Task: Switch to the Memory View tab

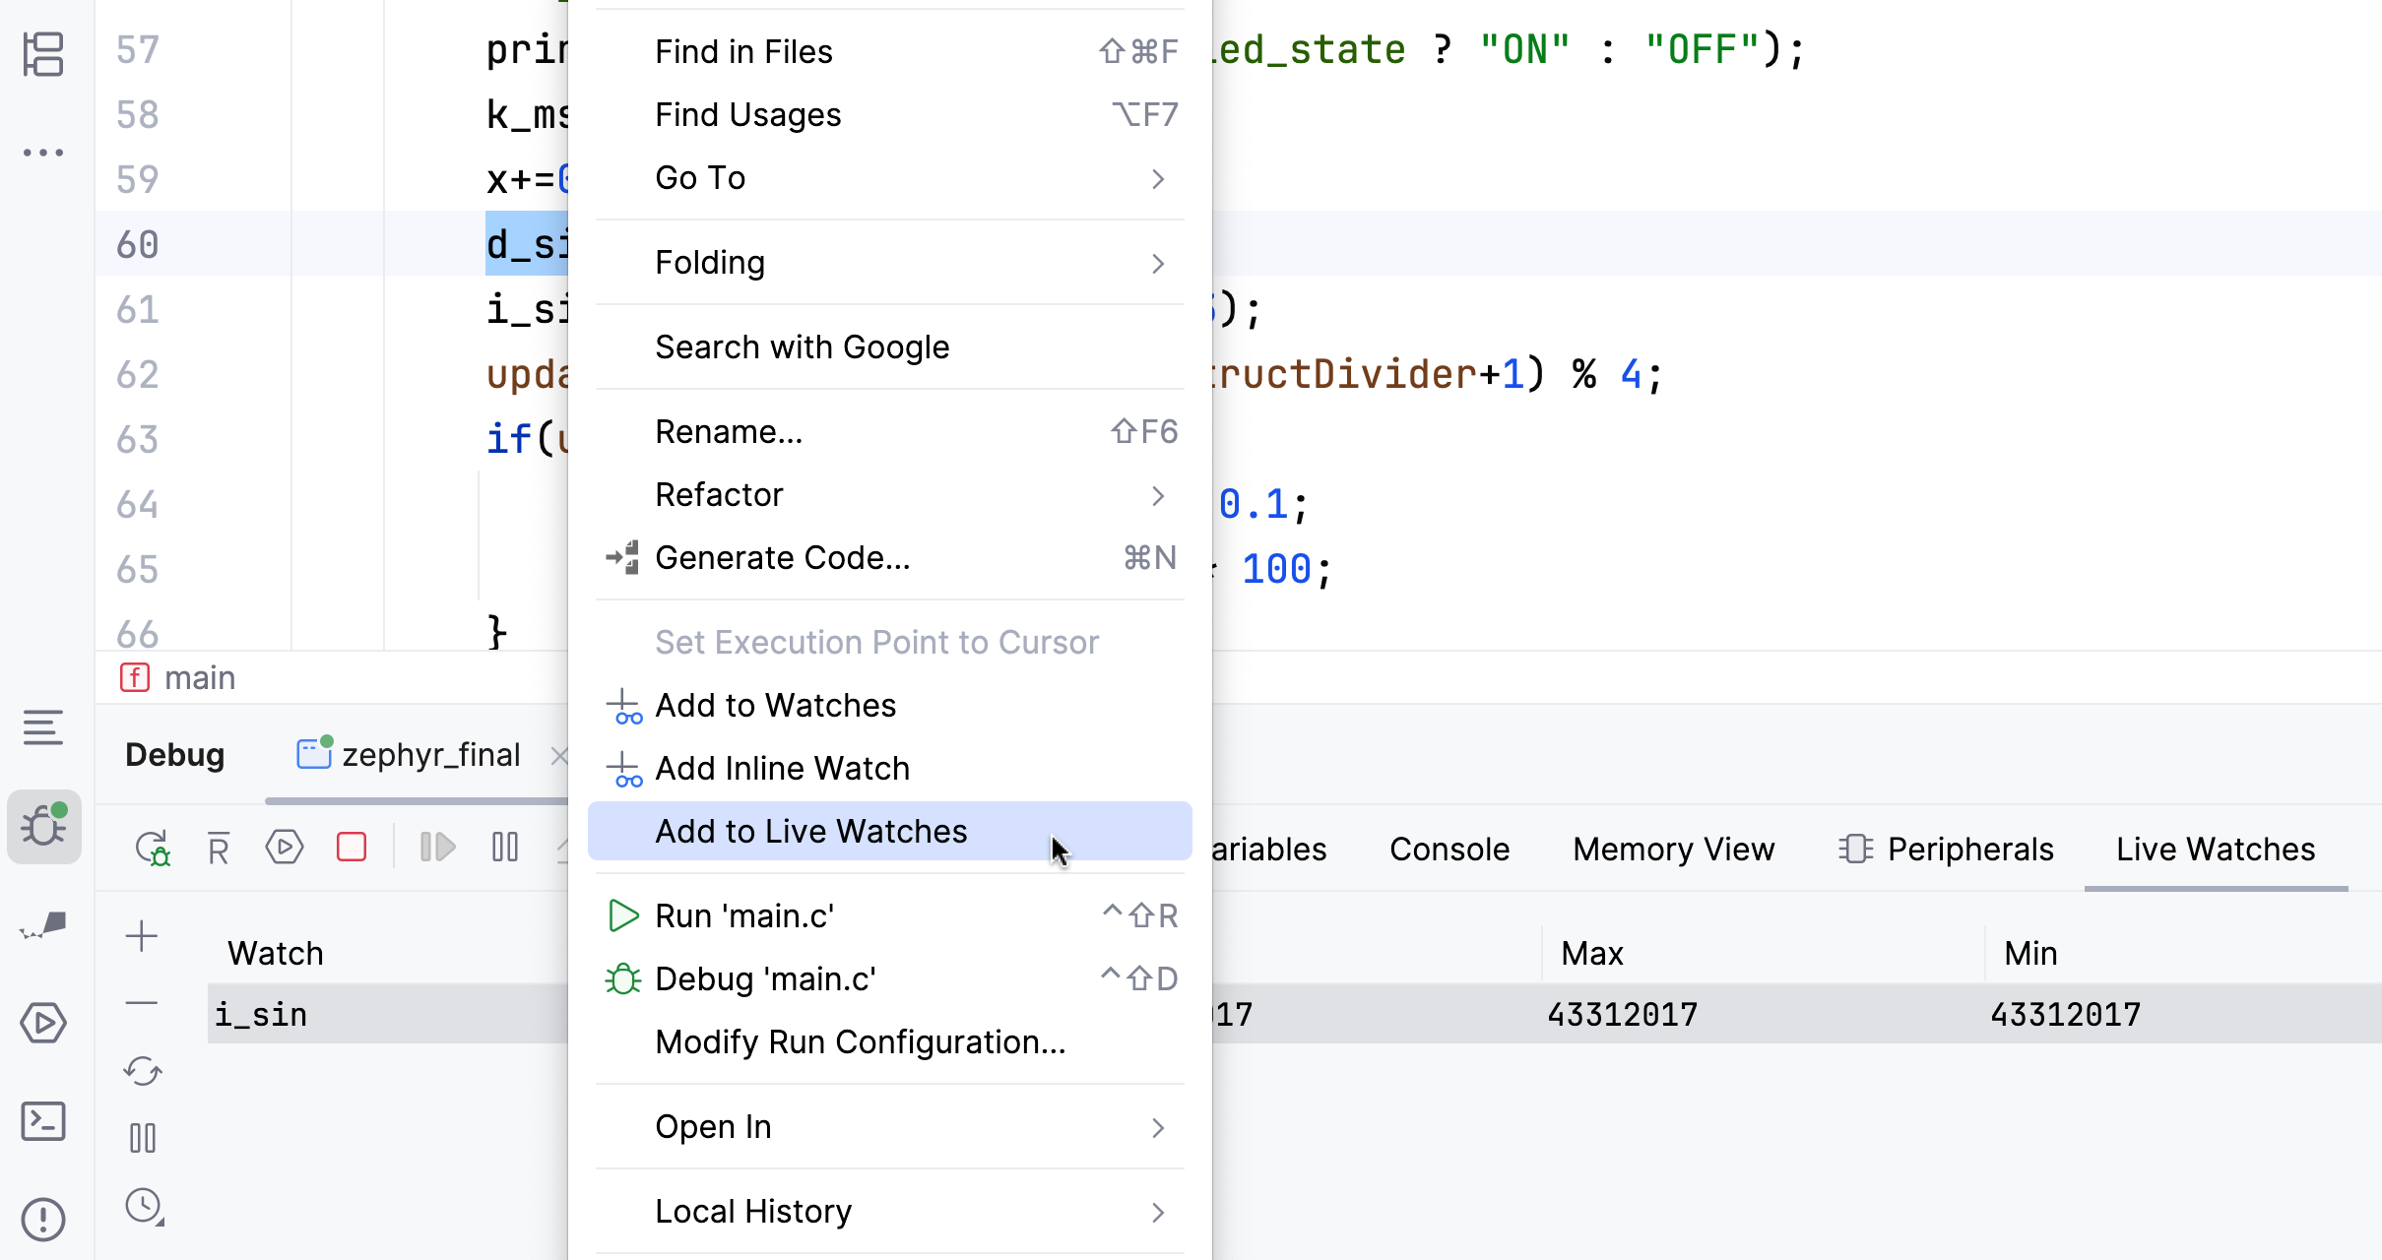Action: (1673, 849)
